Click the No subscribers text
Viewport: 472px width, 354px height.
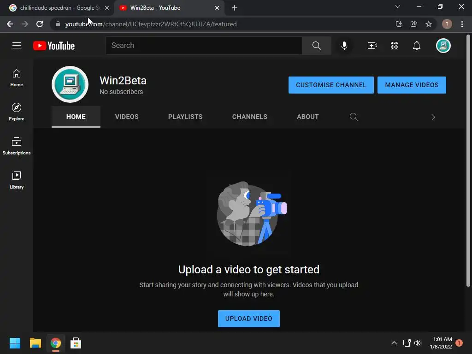tap(121, 92)
